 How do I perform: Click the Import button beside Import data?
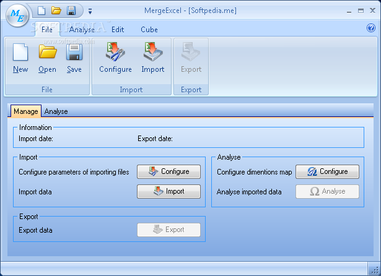[169, 191]
